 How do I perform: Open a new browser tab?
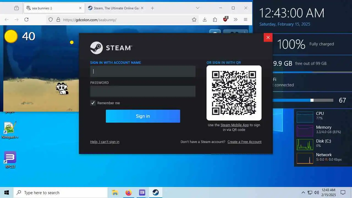[x=152, y=8]
